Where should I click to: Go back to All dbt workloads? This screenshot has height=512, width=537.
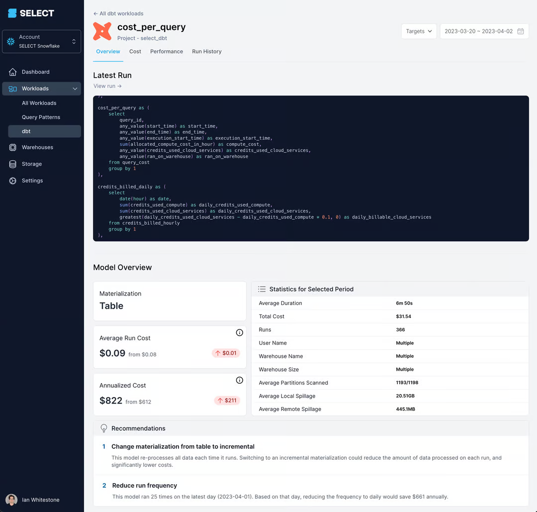tap(118, 14)
